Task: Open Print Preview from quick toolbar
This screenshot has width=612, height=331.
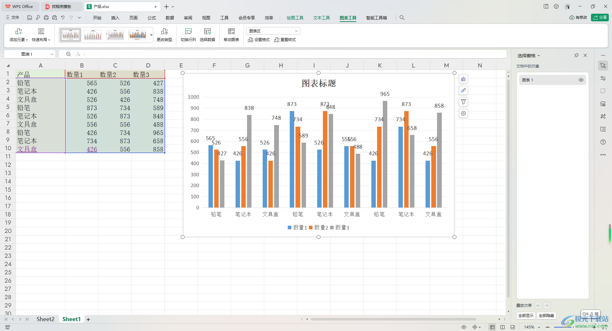Action: click(55, 18)
